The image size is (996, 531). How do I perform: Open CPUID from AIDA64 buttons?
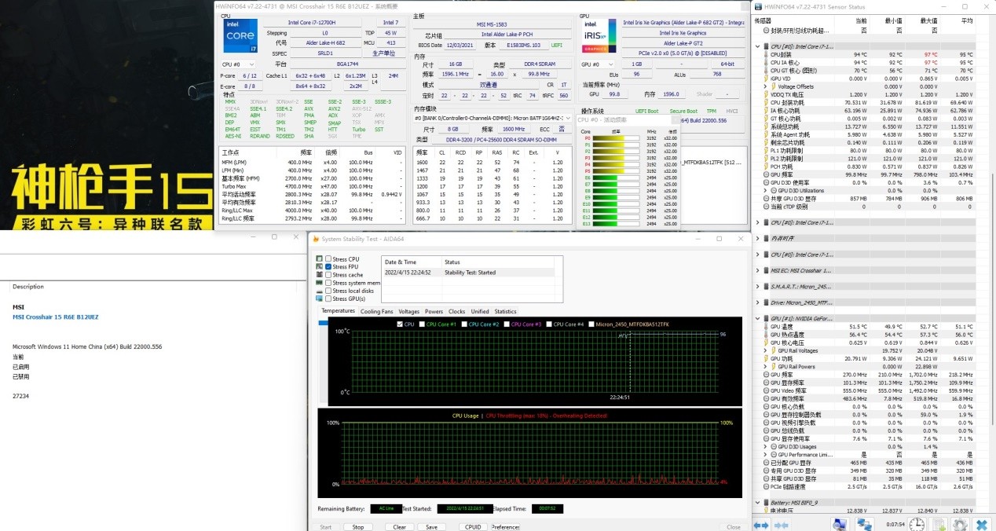coord(473,527)
